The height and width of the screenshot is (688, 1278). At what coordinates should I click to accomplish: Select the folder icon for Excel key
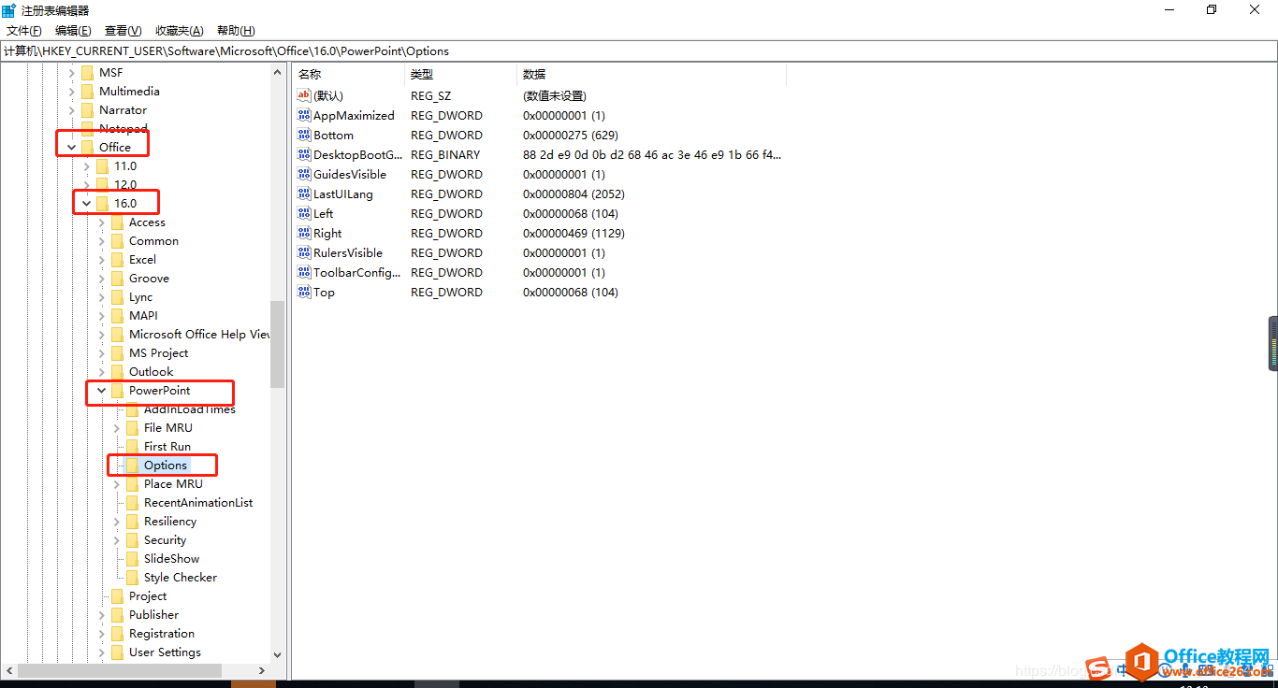pyautogui.click(x=117, y=259)
